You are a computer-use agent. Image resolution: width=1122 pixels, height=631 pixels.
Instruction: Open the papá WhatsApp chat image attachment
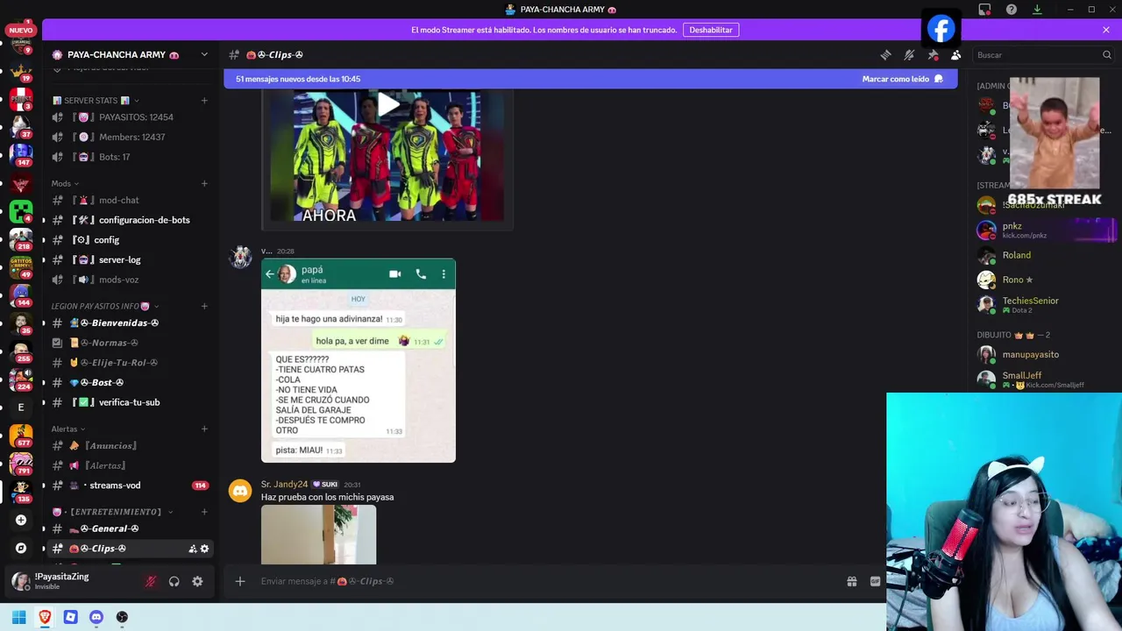[359, 360]
